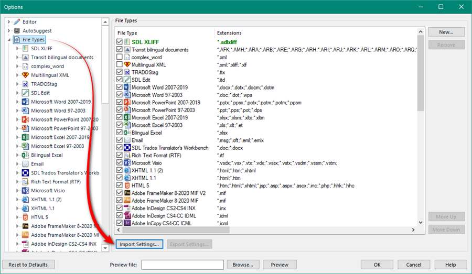This screenshot has height=274, width=472.
Task: Expand Rich Text Format (RTF) tree node
Action: [17, 182]
